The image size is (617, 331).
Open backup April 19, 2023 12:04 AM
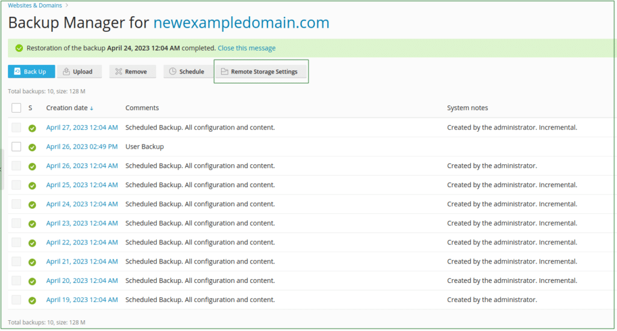(x=82, y=300)
